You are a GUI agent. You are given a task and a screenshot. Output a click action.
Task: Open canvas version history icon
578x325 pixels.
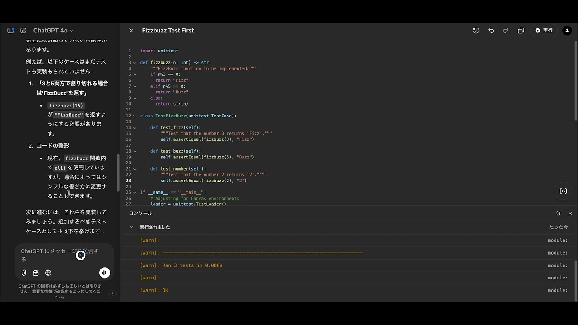(x=476, y=31)
